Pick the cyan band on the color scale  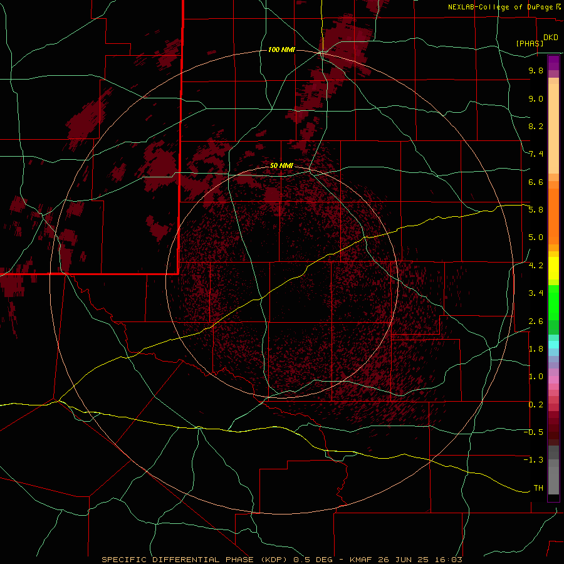pyautogui.click(x=553, y=345)
